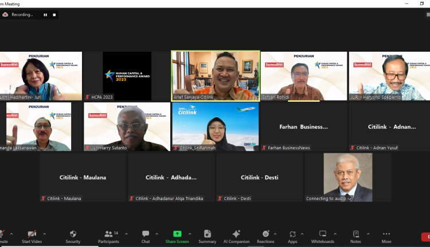Select the Citilink - Desti participant tile
Image resolution: width=430 pixels, height=247 pixels.
[x=259, y=177]
